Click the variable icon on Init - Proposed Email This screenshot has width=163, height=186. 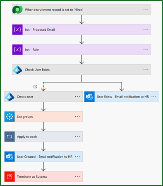coord(17,29)
